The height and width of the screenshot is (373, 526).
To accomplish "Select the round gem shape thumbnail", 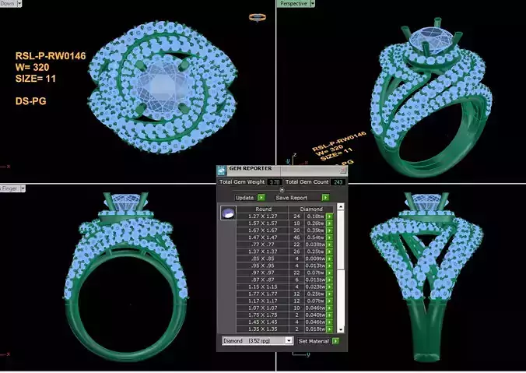I will click(228, 213).
